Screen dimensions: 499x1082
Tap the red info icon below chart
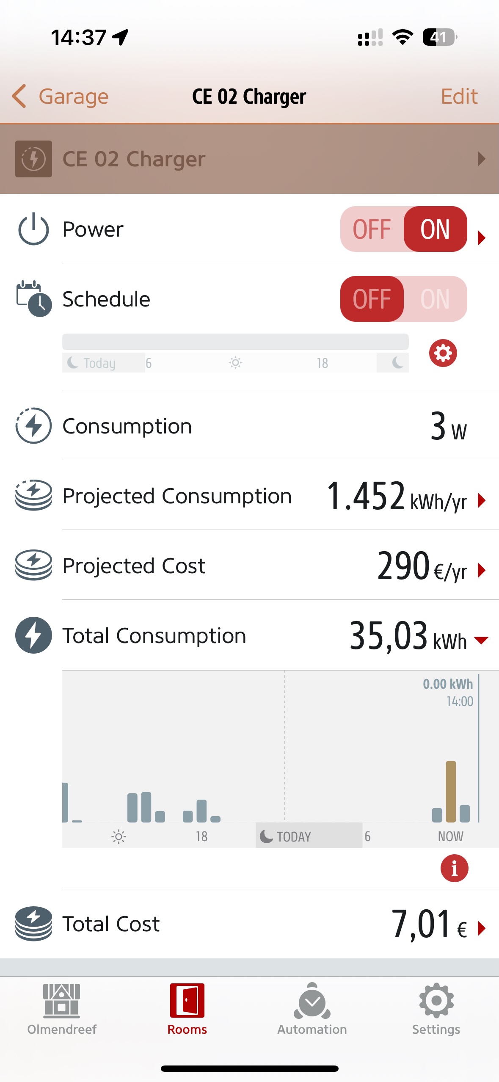[454, 868]
